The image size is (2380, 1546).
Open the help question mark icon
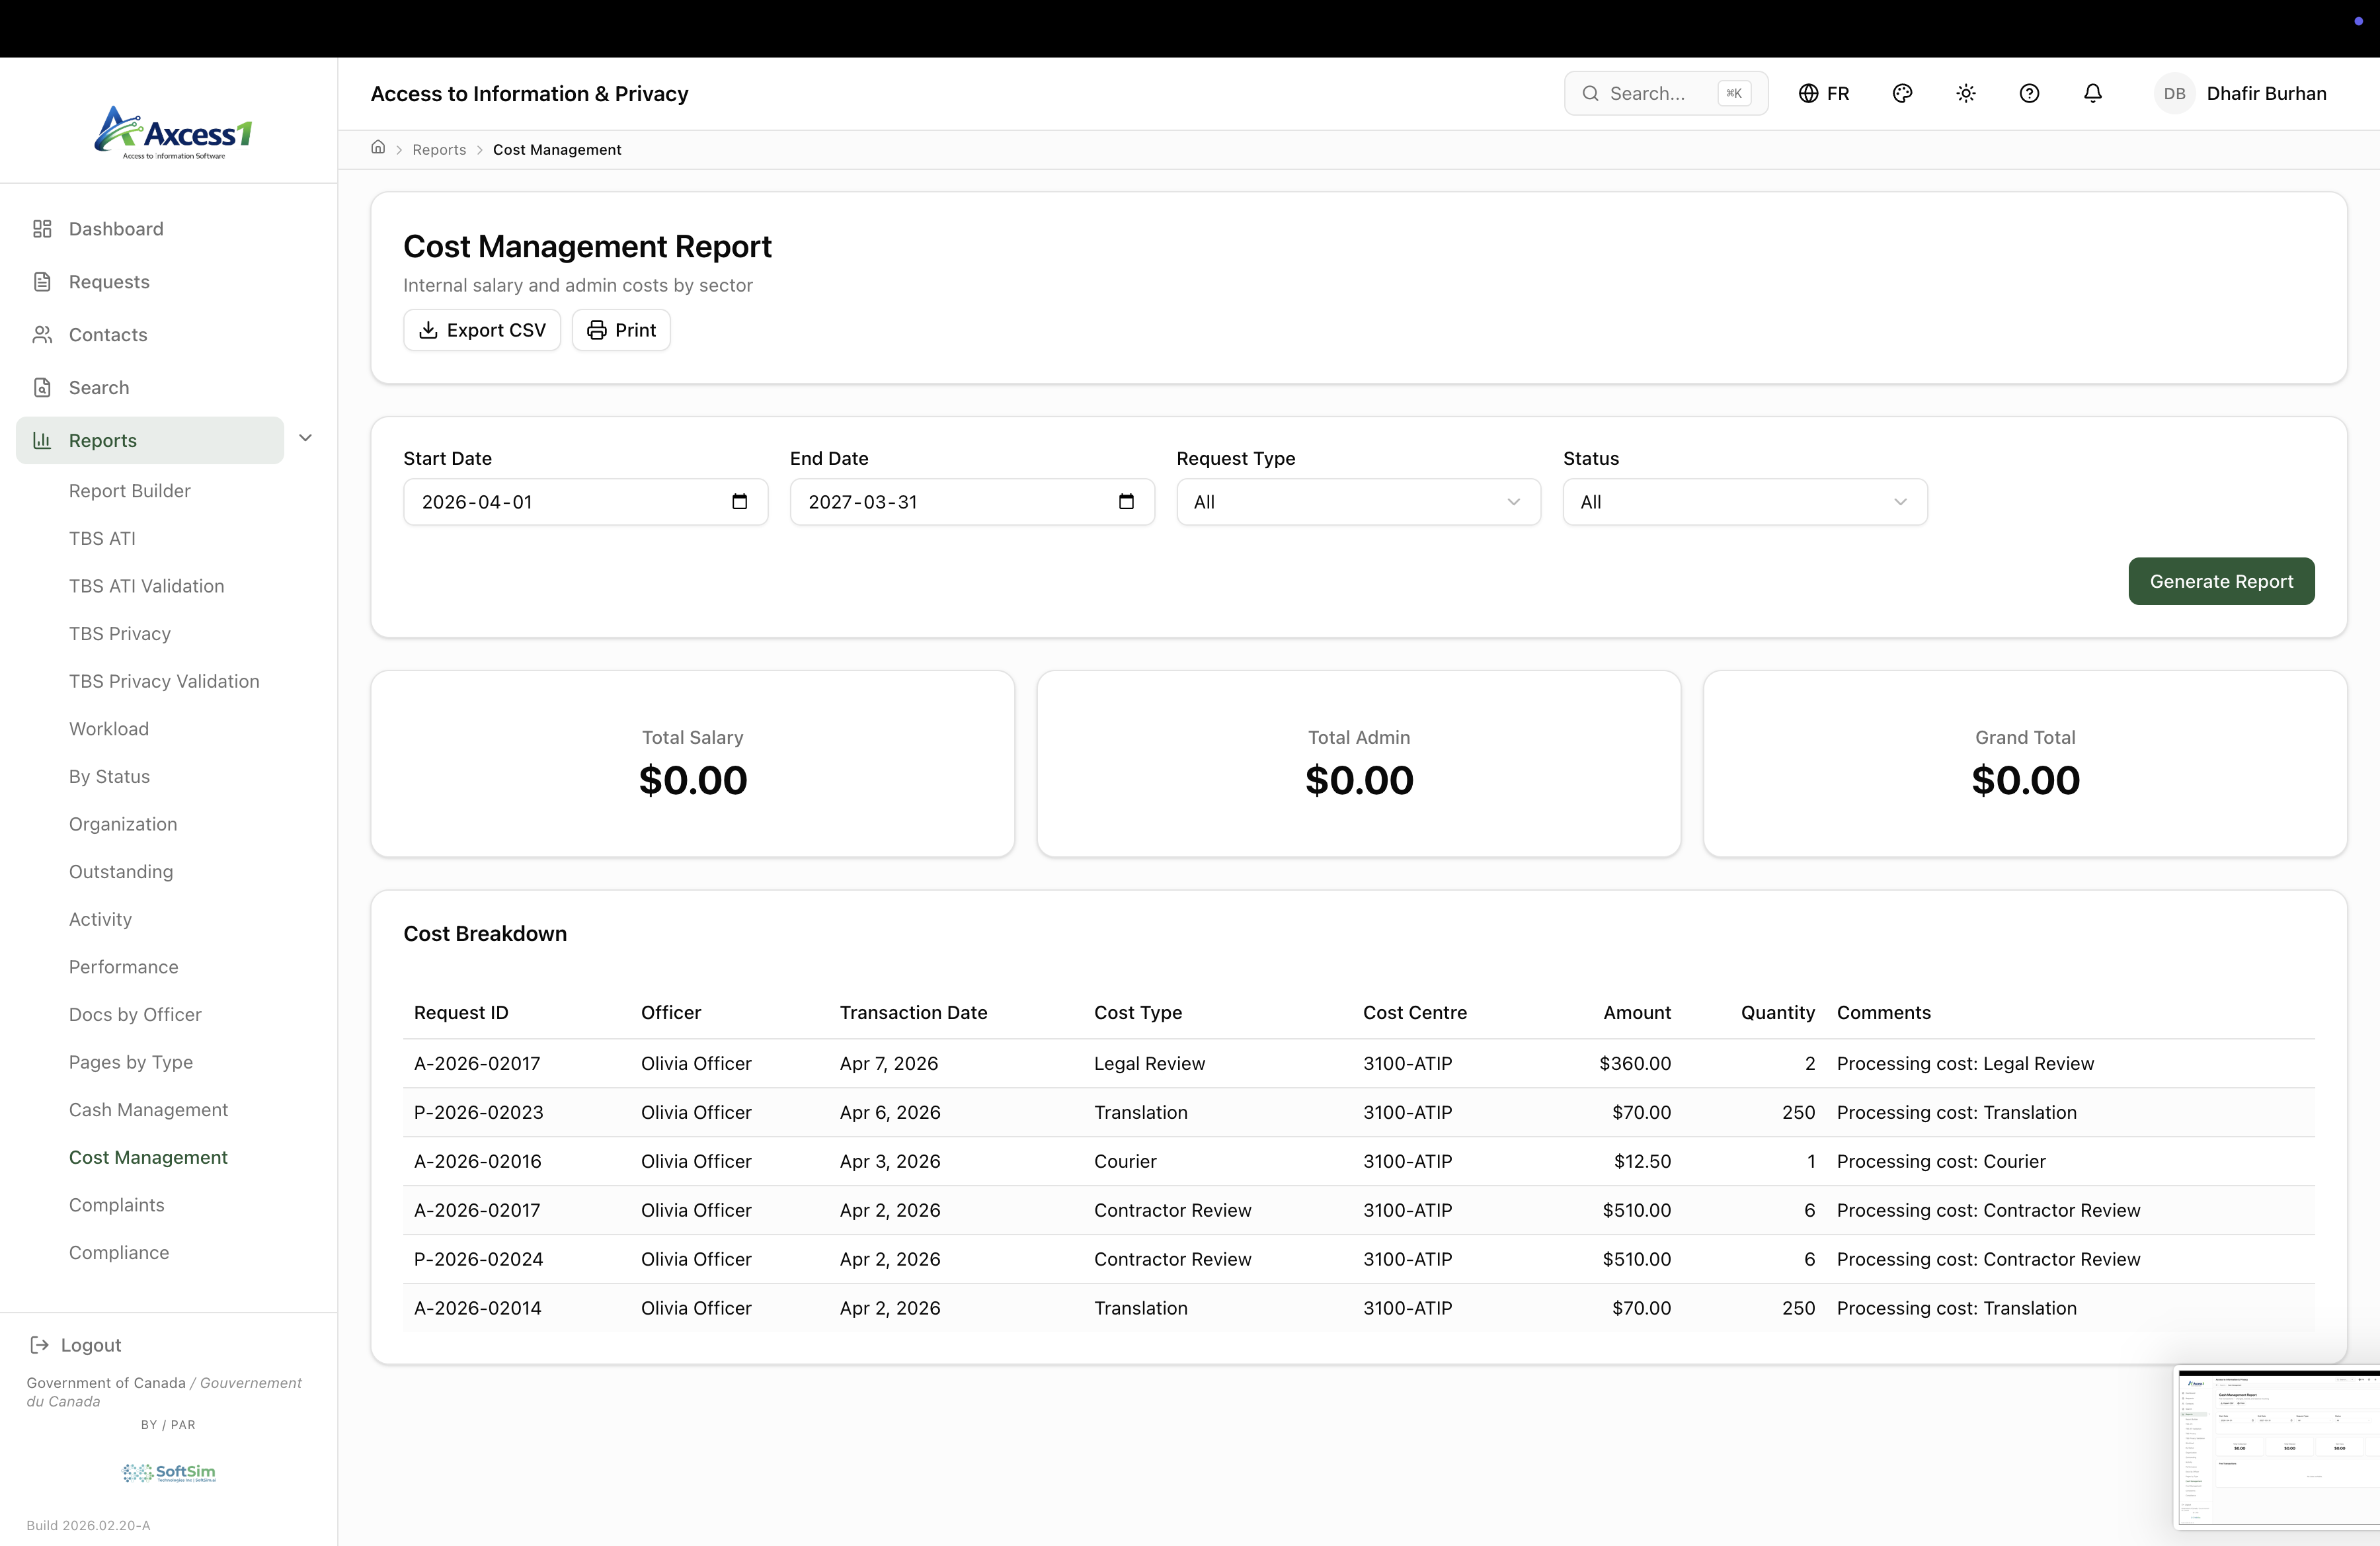[x=2029, y=93]
